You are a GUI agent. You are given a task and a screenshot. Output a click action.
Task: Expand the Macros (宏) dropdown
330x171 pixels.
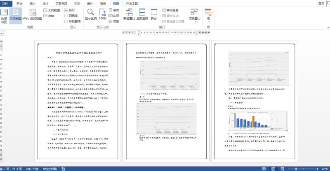pyautogui.click(x=209, y=16)
